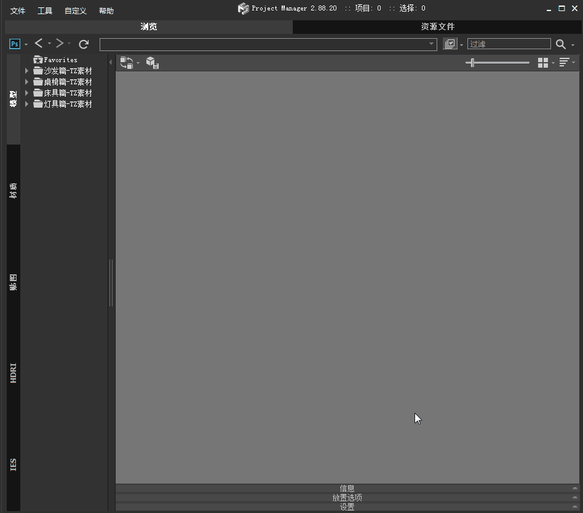Open the swap icon dropdown arrow
Screen dimensions: 583x513
click(x=138, y=63)
